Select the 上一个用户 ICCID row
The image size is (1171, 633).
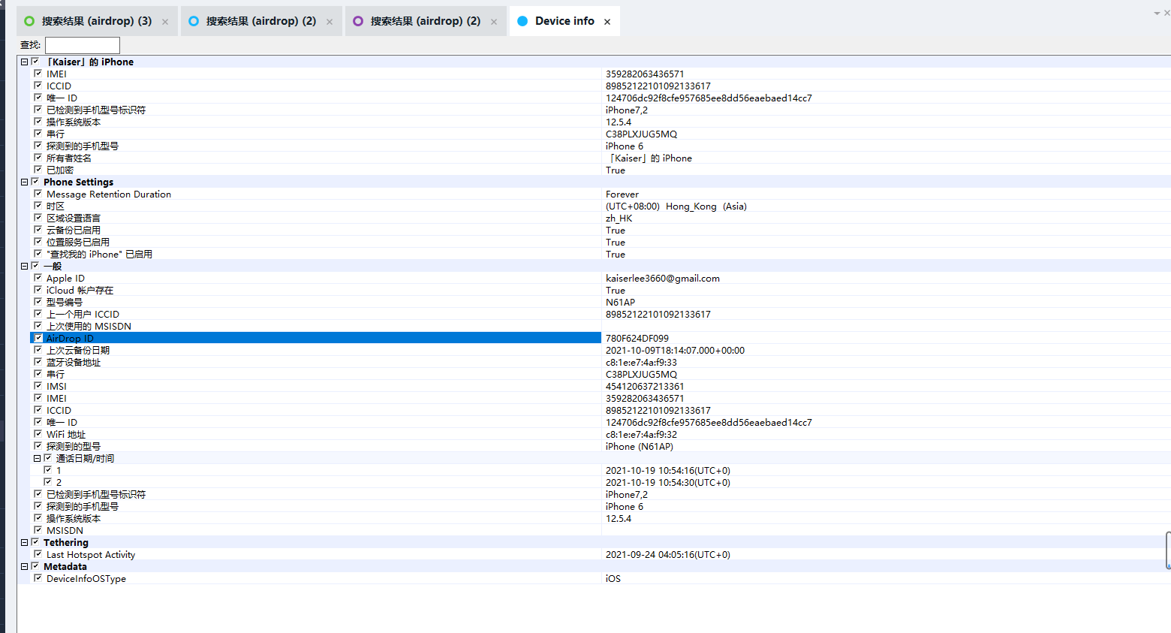click(x=601, y=314)
